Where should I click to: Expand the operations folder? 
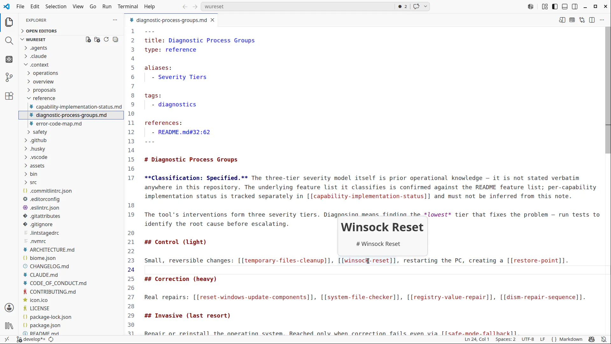45,73
